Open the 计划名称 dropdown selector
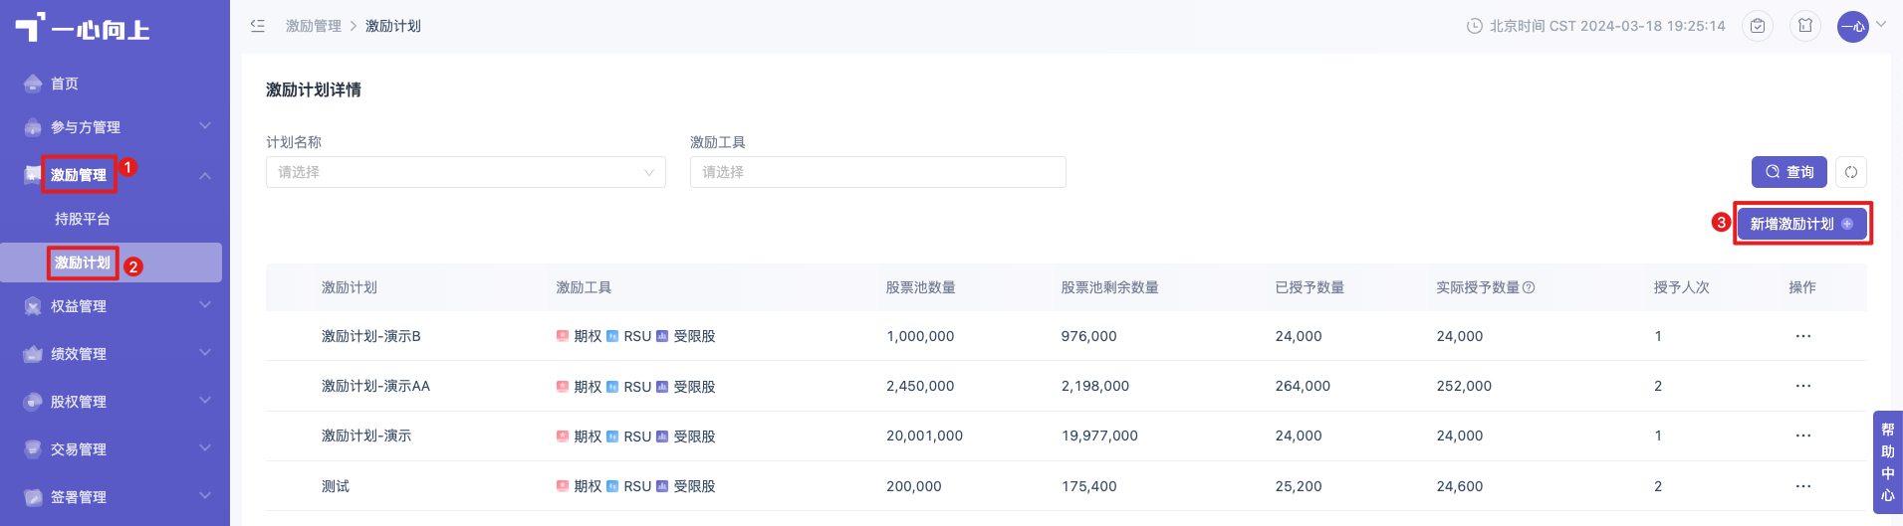The width and height of the screenshot is (1903, 526). click(x=466, y=172)
